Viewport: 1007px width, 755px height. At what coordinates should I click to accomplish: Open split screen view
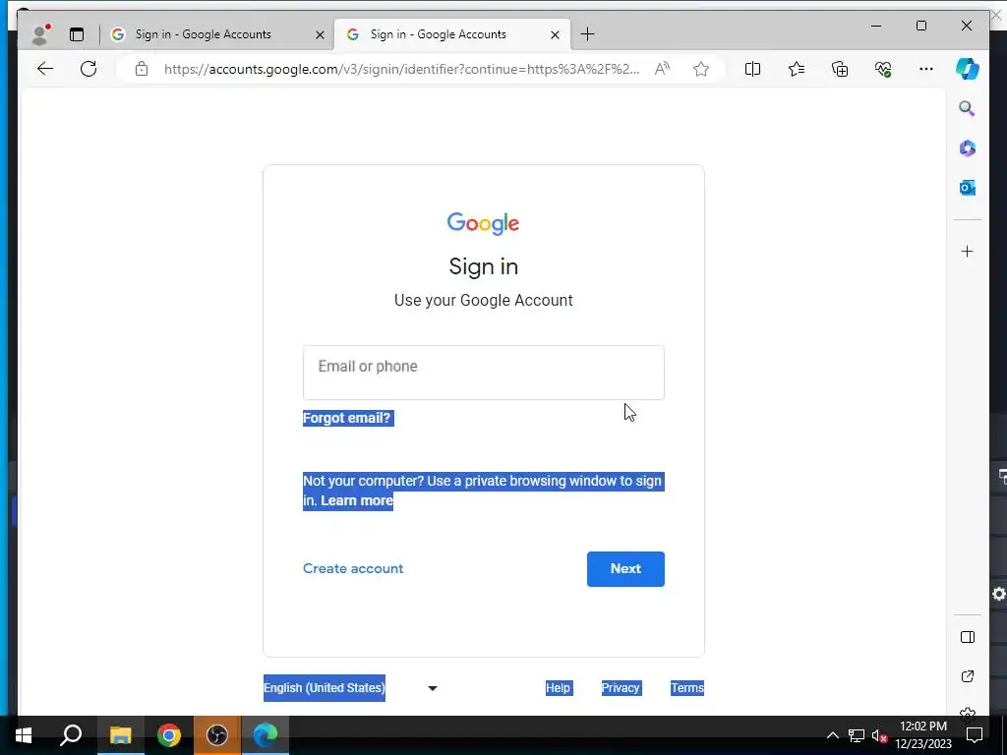(x=752, y=69)
